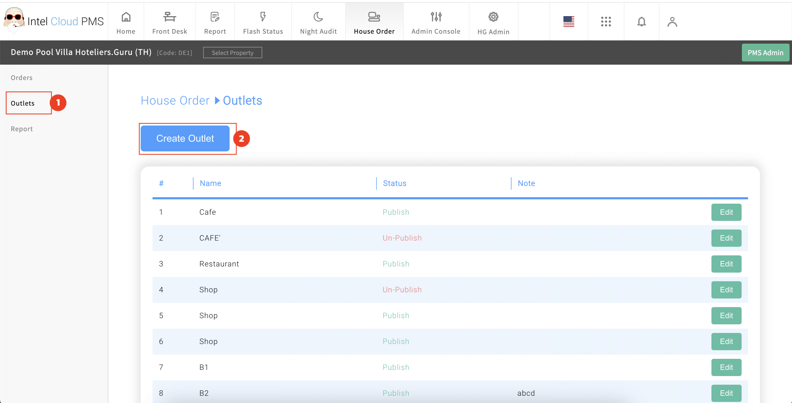Open the Home icon in top navigation
The width and height of the screenshot is (792, 403).
[126, 17]
